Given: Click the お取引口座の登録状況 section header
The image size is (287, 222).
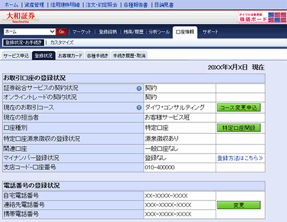Looking at the screenshot, I should (134, 78).
